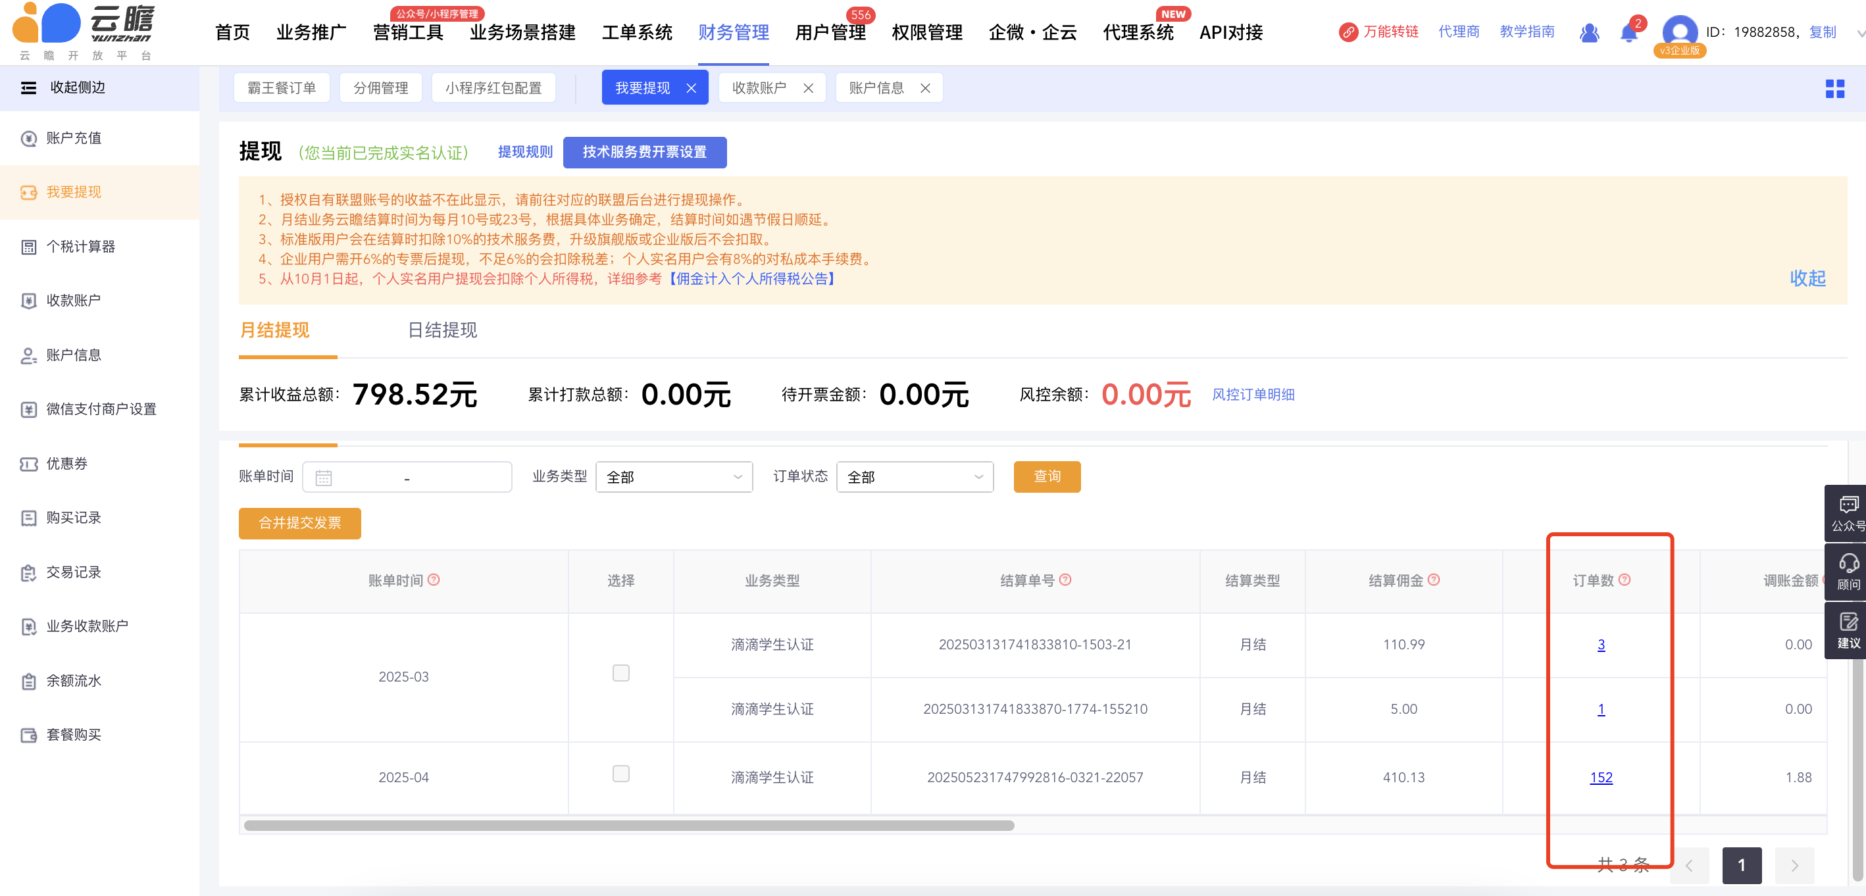Close the 收款账户 tab with X

(x=809, y=88)
